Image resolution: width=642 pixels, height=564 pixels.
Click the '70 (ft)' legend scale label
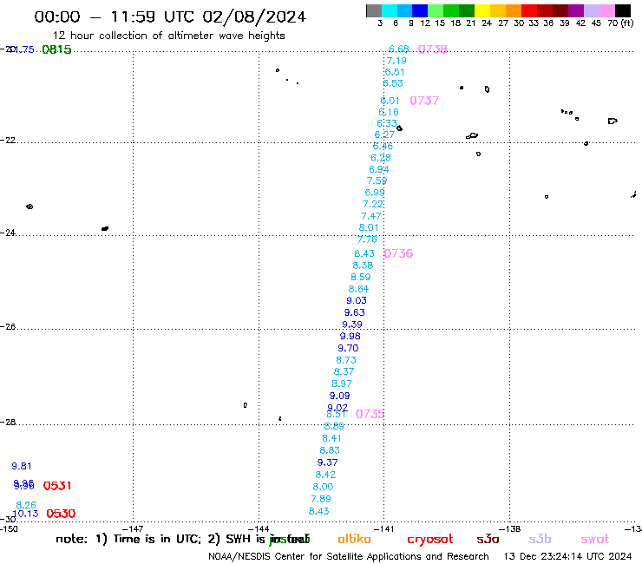pyautogui.click(x=620, y=23)
